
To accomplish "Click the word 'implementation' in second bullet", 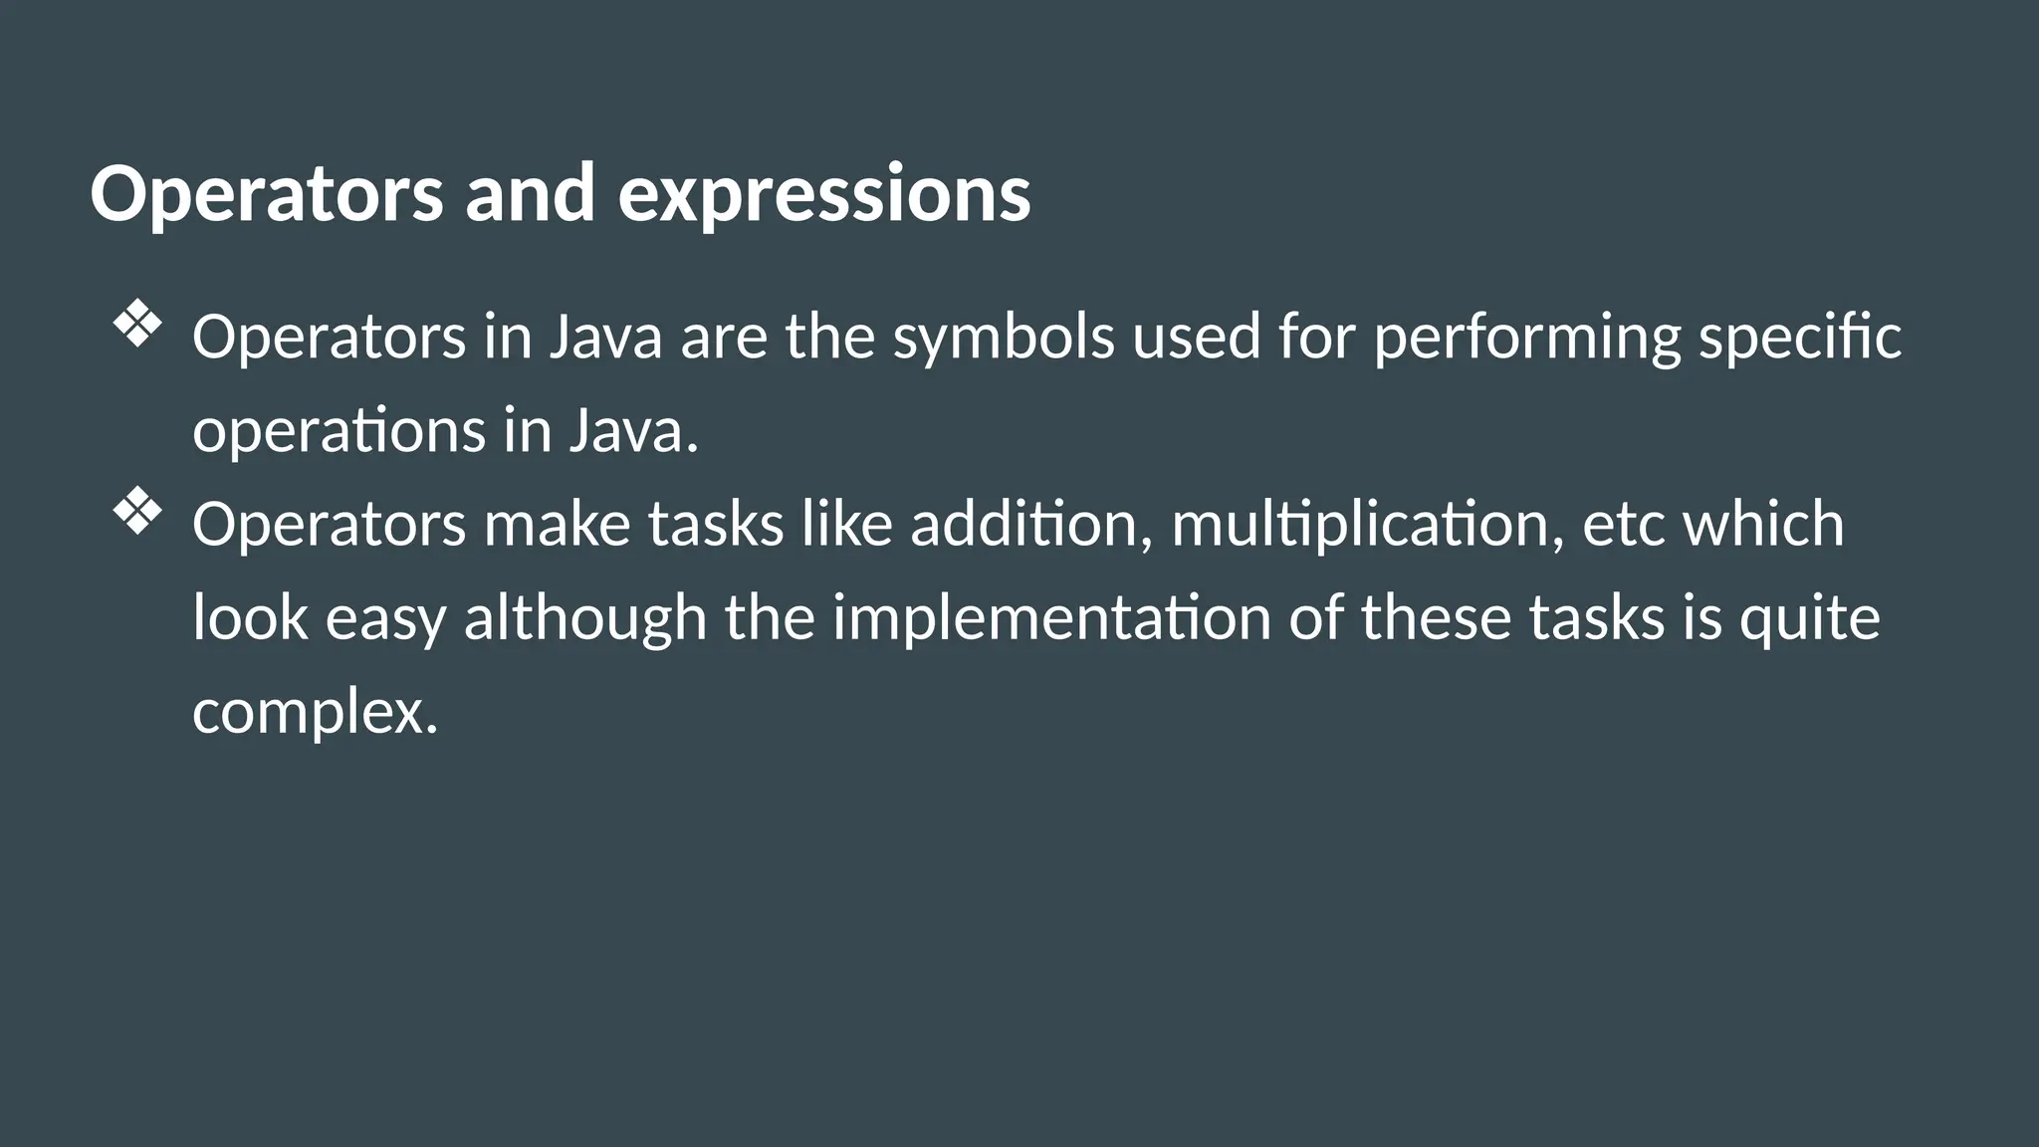I will click(x=1051, y=618).
